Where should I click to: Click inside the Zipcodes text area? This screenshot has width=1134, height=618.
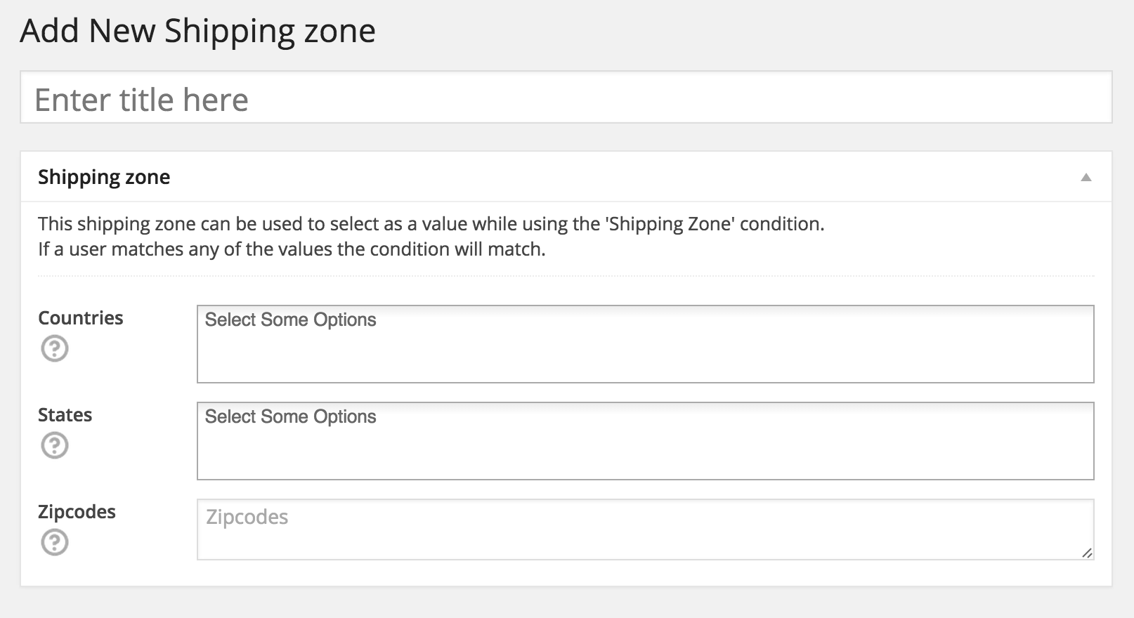646,530
